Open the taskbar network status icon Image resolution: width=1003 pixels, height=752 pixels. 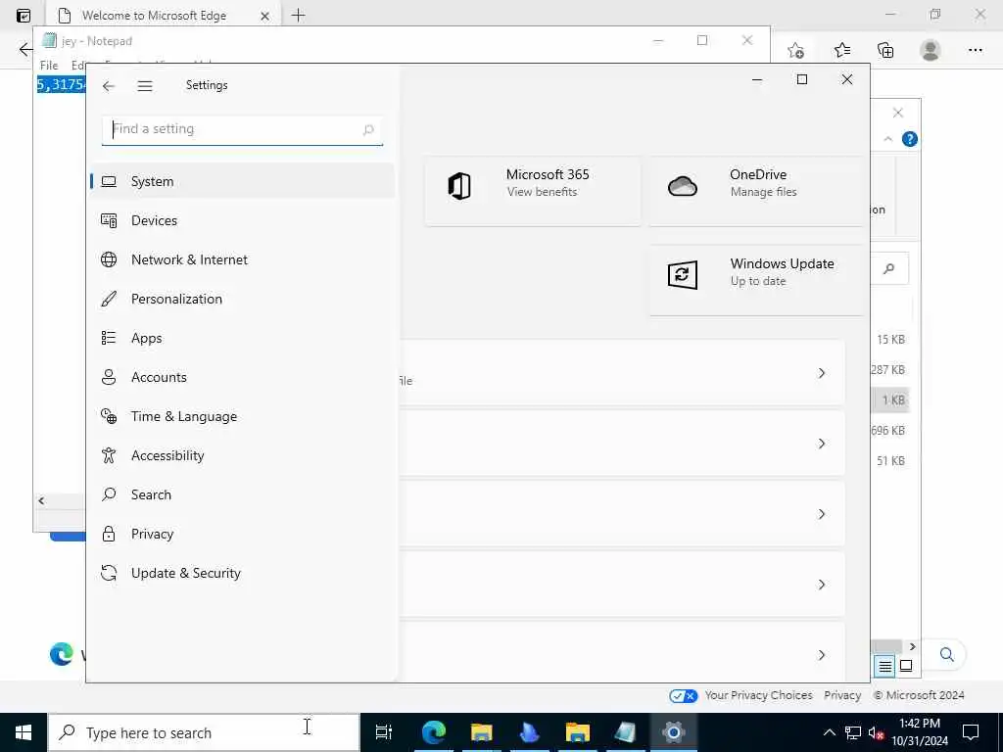853,732
